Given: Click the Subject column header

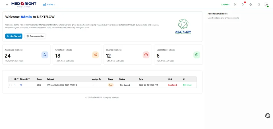Looking at the screenshot, I should 51,79.
